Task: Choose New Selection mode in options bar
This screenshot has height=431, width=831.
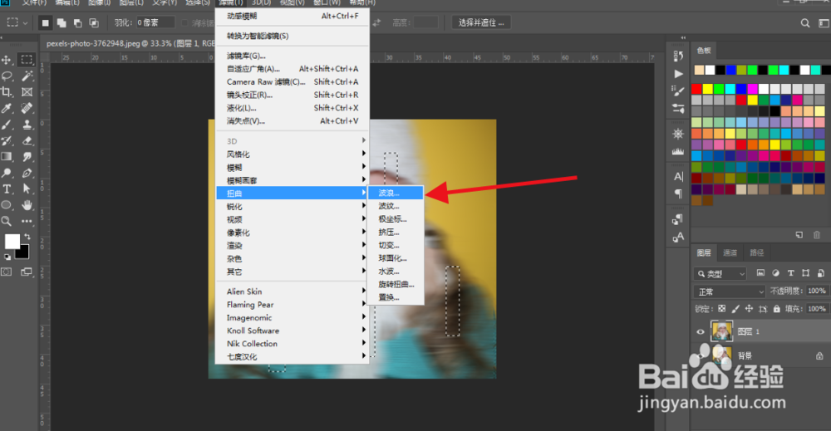Action: tap(46, 22)
